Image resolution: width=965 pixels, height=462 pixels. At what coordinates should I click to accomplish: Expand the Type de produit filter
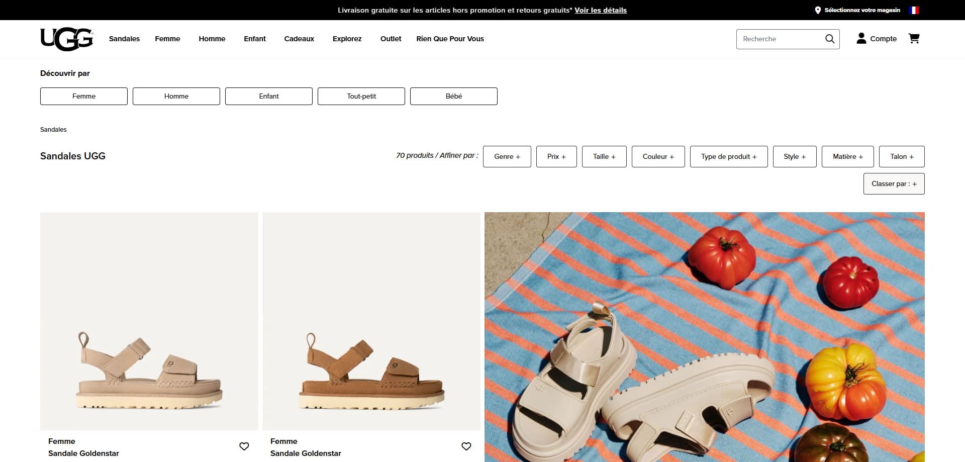coord(729,156)
